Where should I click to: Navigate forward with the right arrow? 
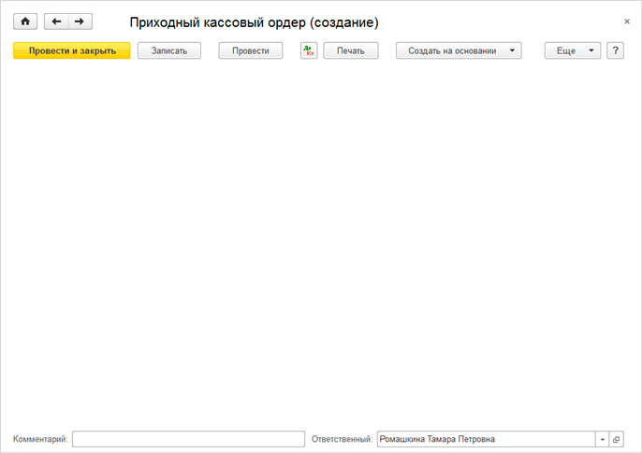80,21
